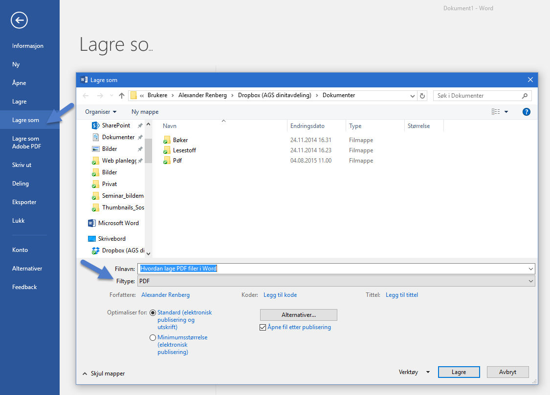Go up one folder level
550x395 pixels.
click(122, 96)
